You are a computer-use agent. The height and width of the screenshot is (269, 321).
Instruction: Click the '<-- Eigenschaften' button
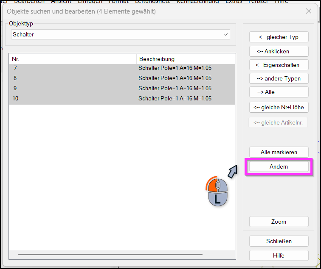tap(279, 65)
